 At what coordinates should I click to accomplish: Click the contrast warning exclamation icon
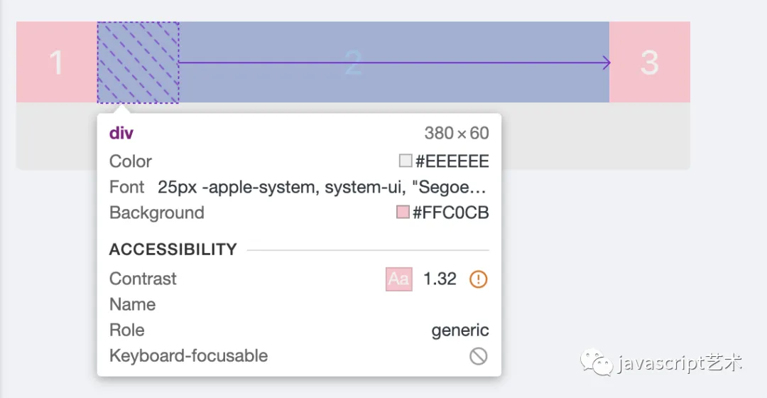point(478,279)
